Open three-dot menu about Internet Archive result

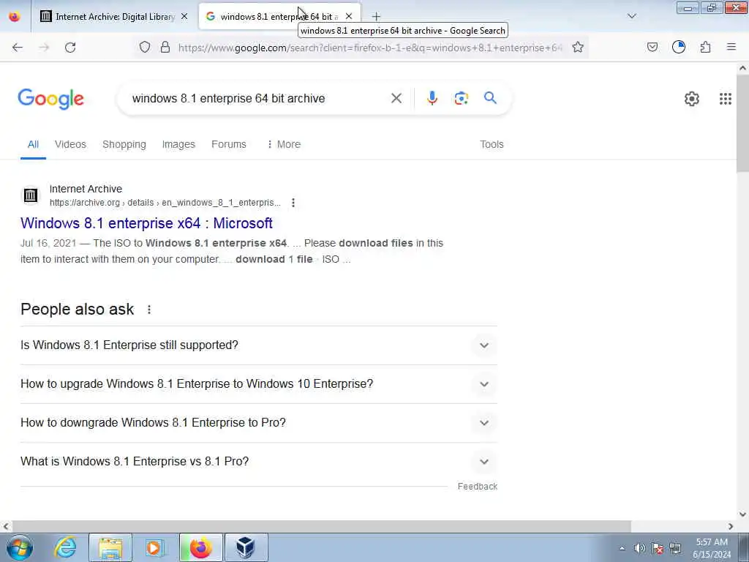[x=293, y=203]
